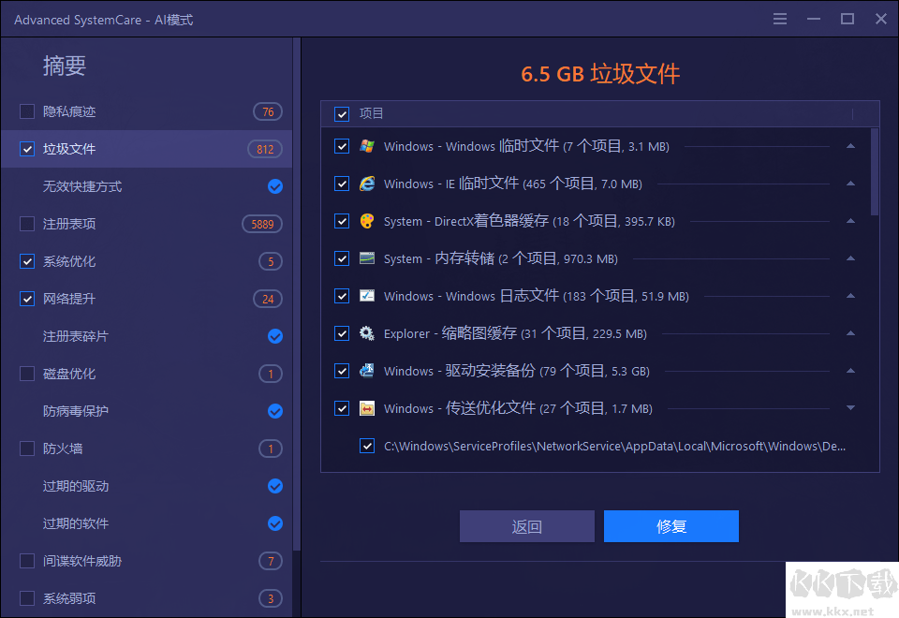Expand the Windows 日志文件 group arrow
The height and width of the screenshot is (618, 899).
[x=851, y=296]
